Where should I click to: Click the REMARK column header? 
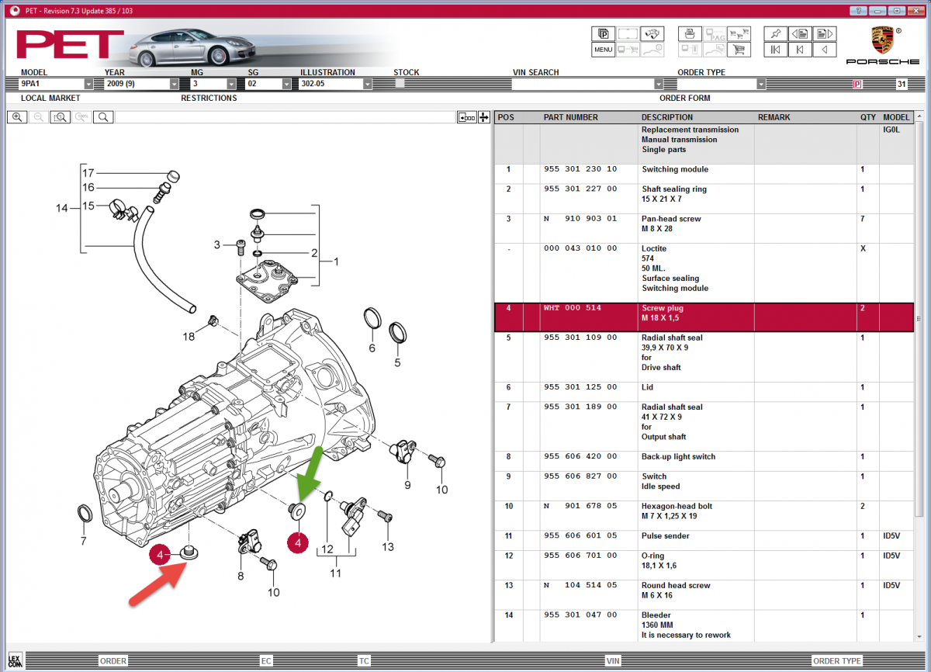[774, 117]
